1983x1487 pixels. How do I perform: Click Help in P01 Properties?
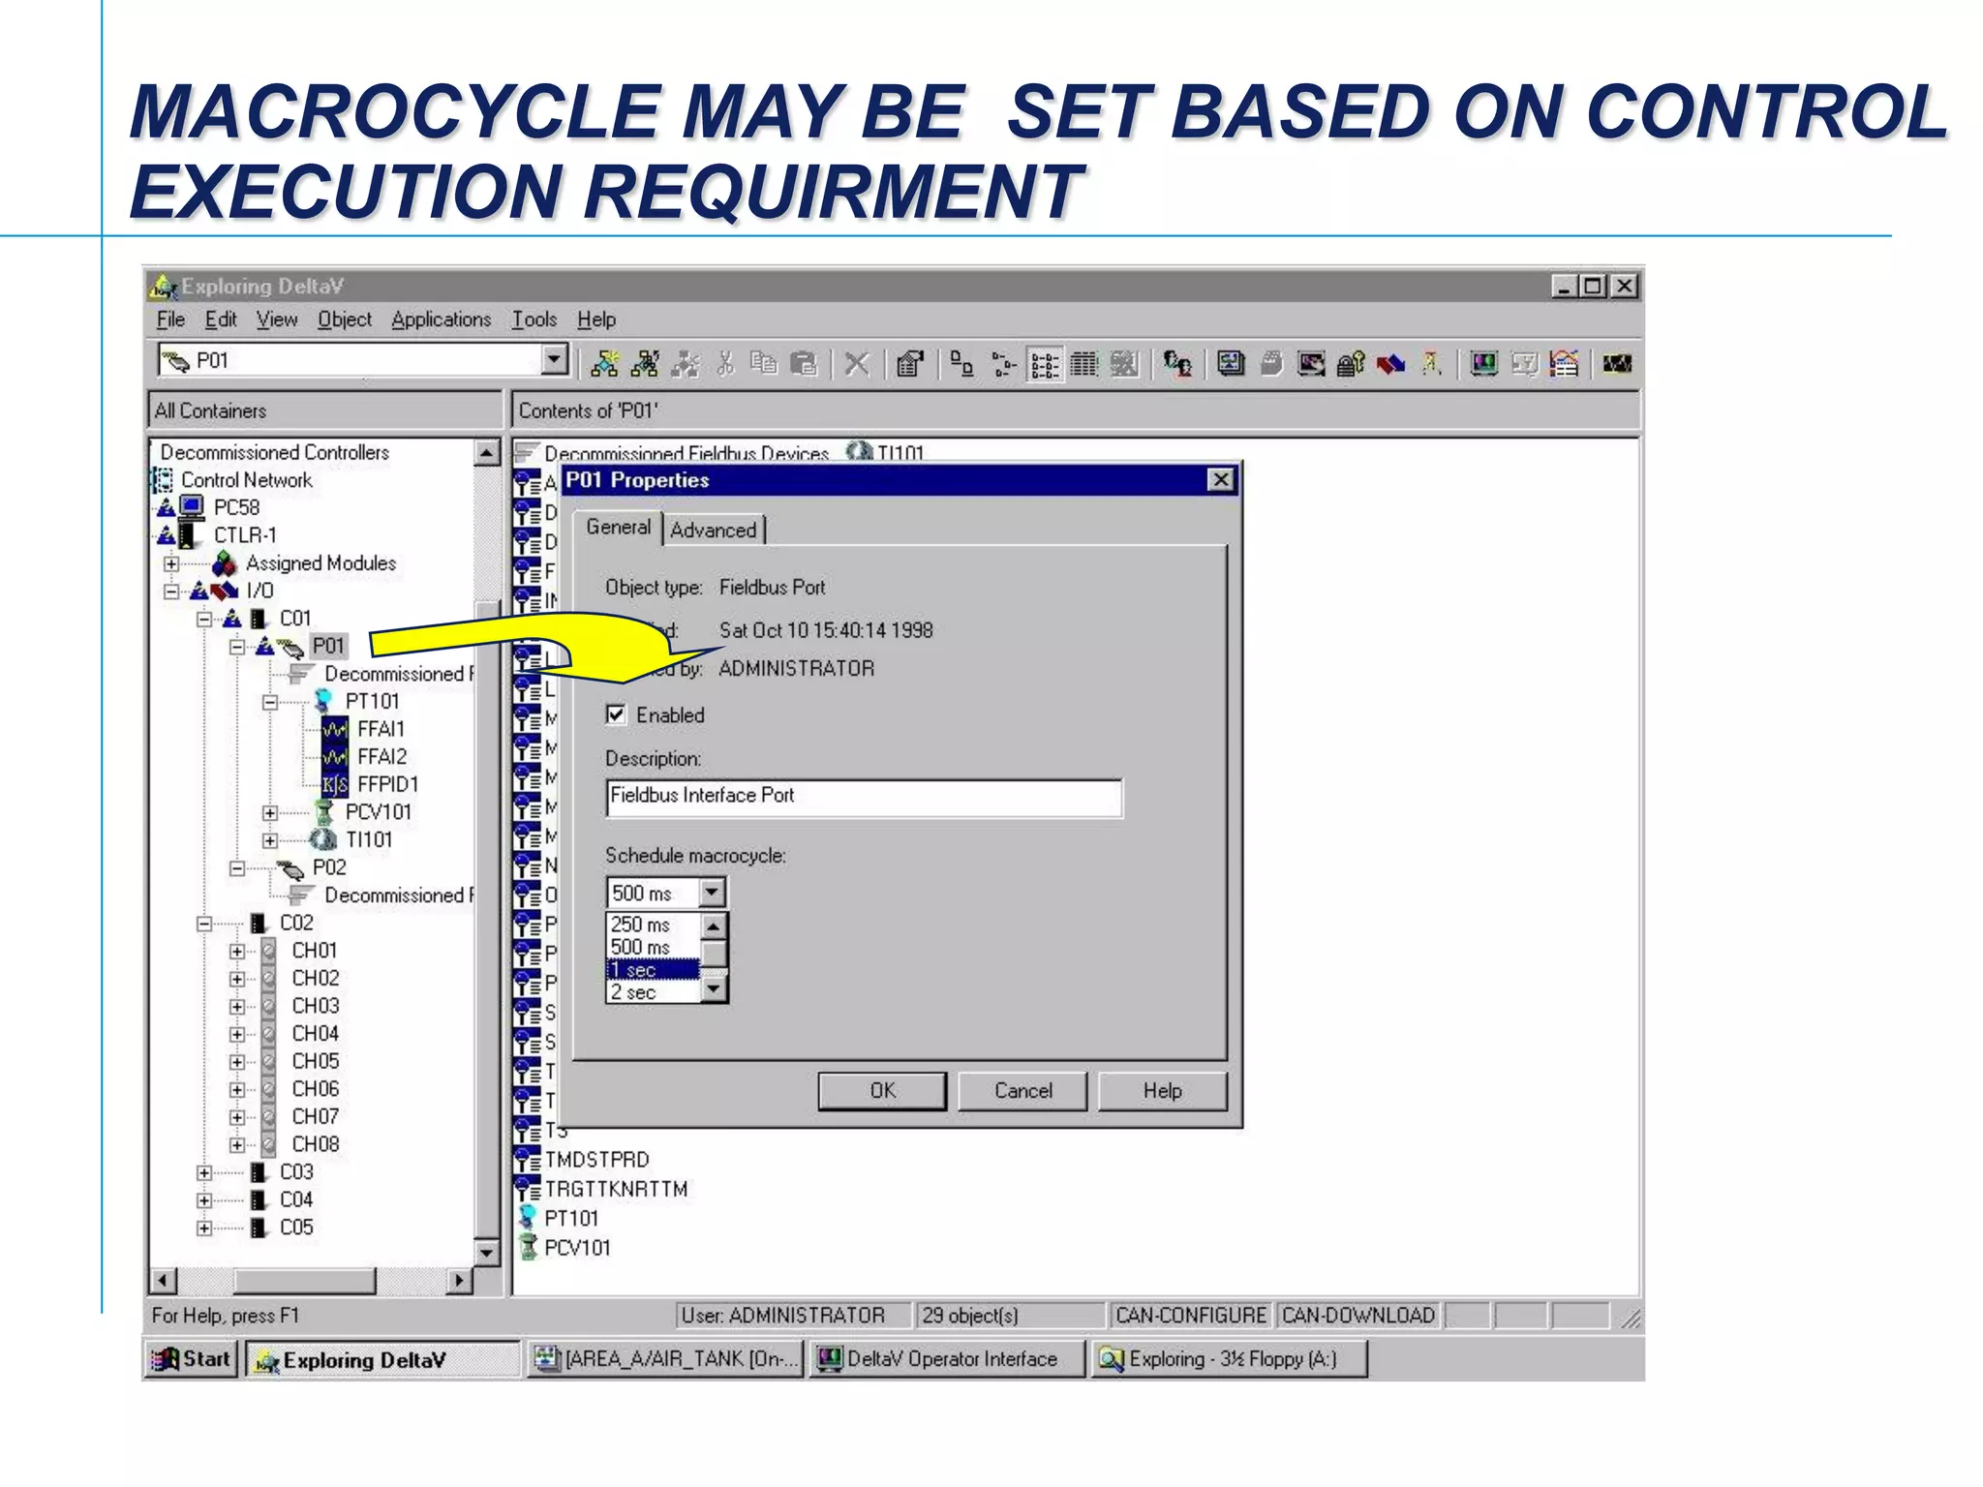pos(1163,1091)
